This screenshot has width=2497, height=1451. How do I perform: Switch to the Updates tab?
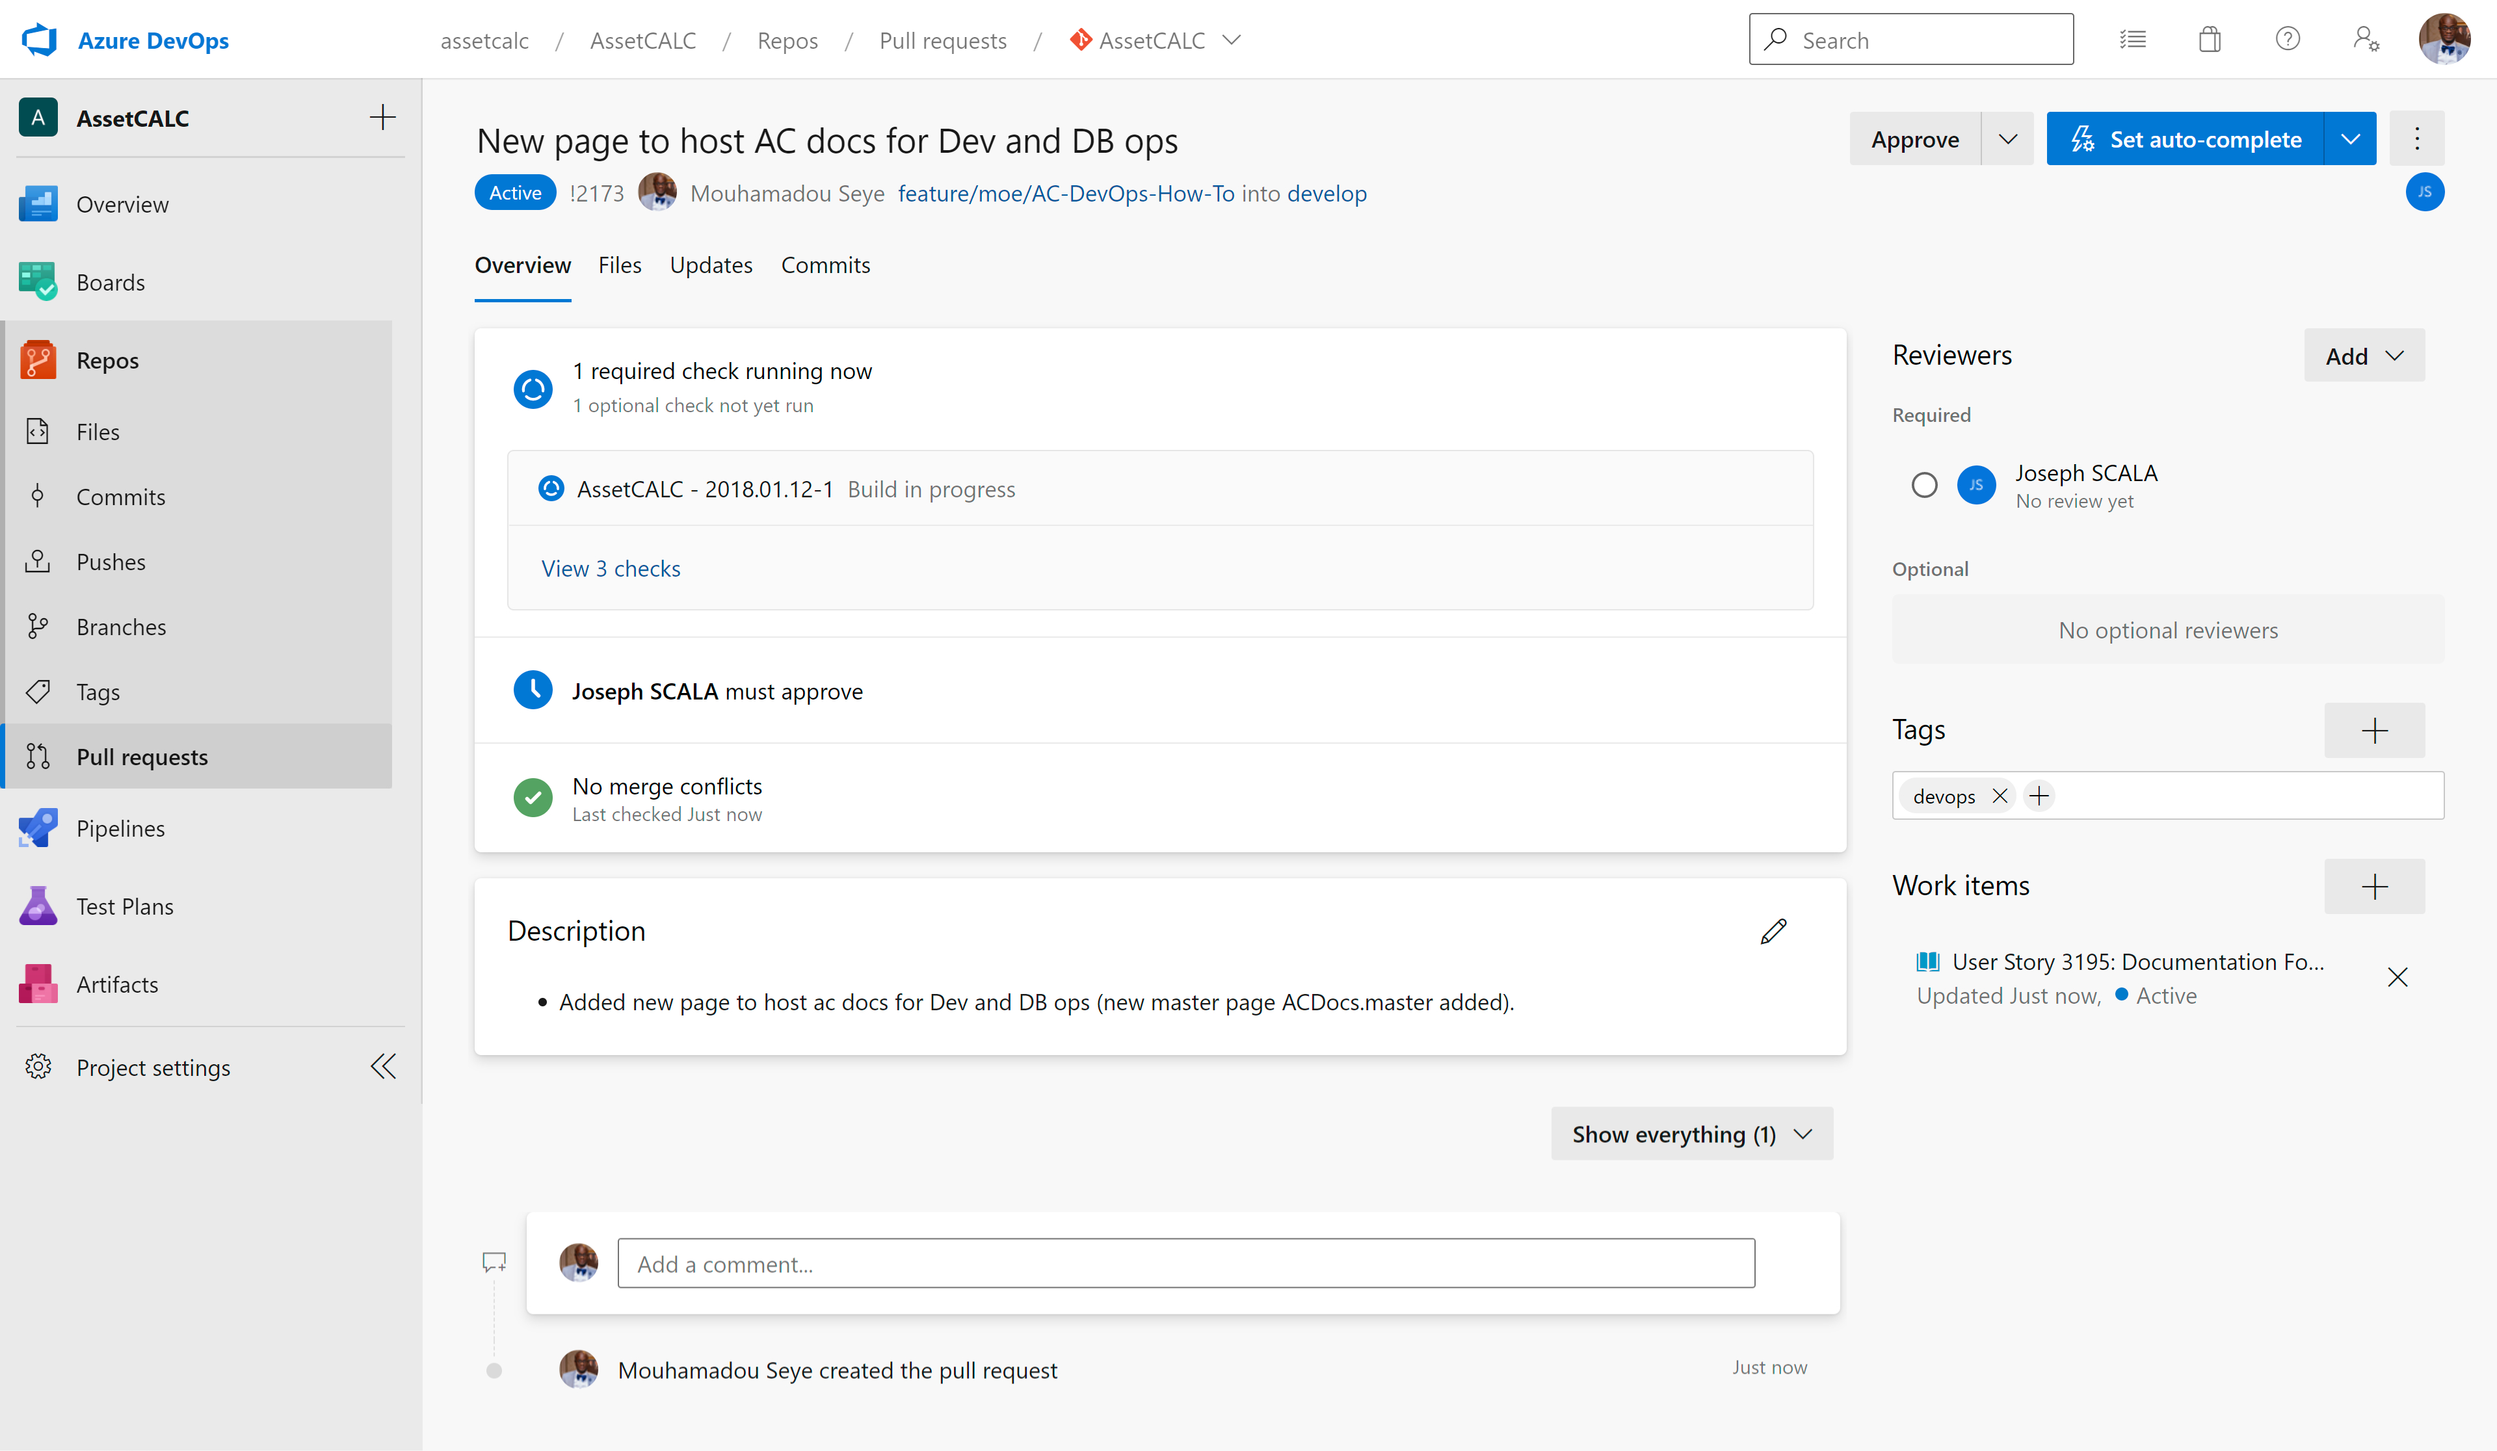[711, 265]
